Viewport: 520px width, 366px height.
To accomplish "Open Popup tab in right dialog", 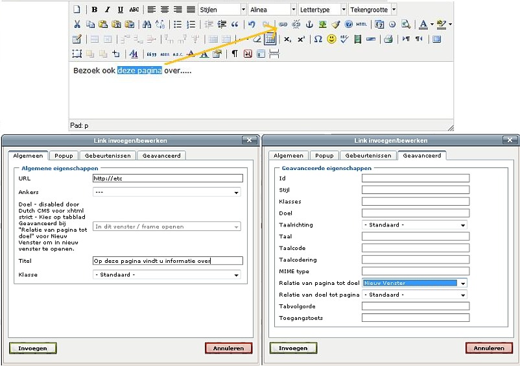I will pyautogui.click(x=324, y=156).
